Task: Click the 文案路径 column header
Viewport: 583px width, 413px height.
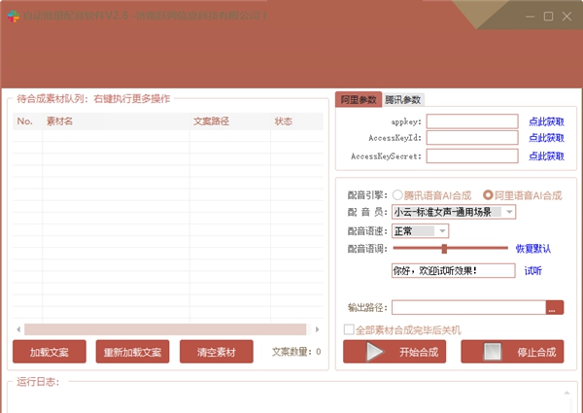Action: click(x=230, y=121)
